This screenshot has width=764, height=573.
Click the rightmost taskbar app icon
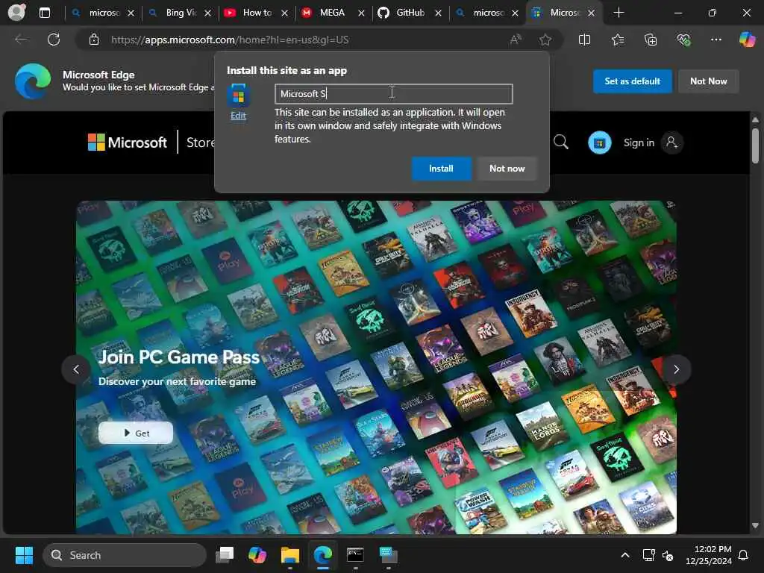click(388, 555)
